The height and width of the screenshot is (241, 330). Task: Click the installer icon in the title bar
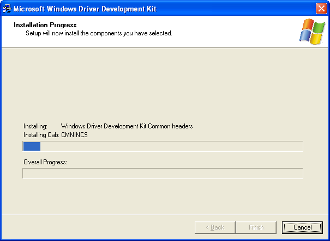tap(7, 8)
